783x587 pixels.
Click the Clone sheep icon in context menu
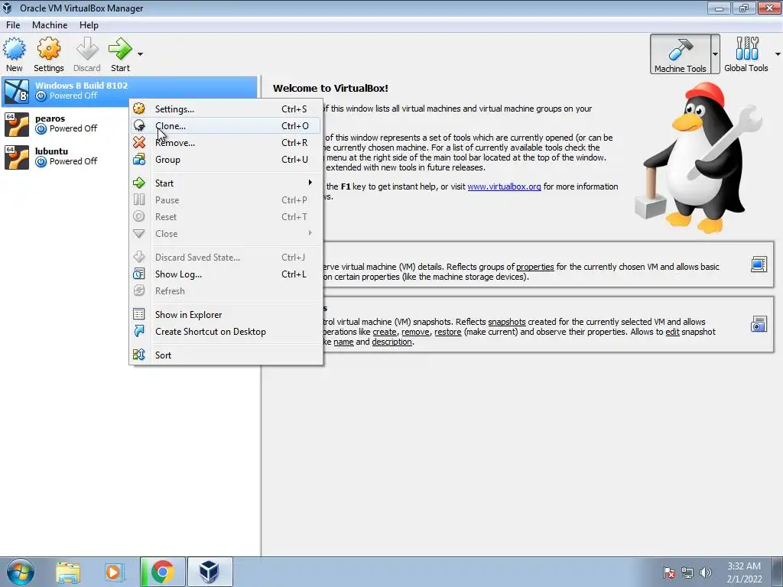[139, 125]
